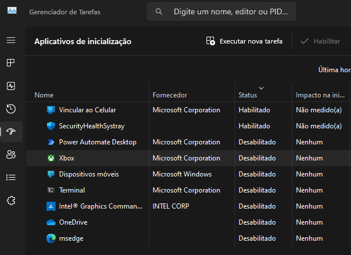
Task: Open the Details page from sidebar
Action: coord(11,178)
